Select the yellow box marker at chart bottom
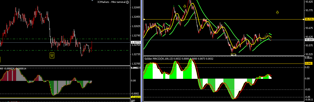This screenshot has width=314, height=102. click(234, 54)
